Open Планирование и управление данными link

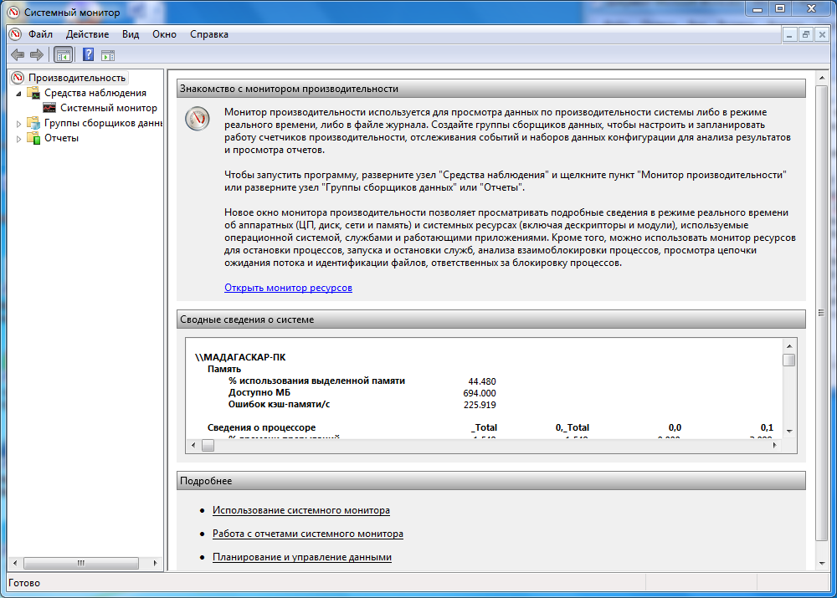(302, 558)
